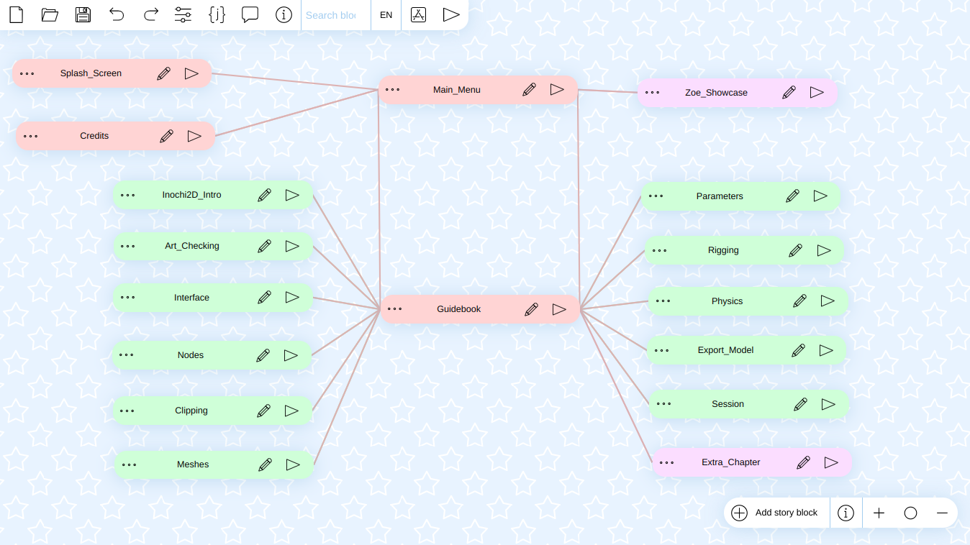The image size is (970, 545).
Task: Switch language with the EN button
Action: [386, 15]
